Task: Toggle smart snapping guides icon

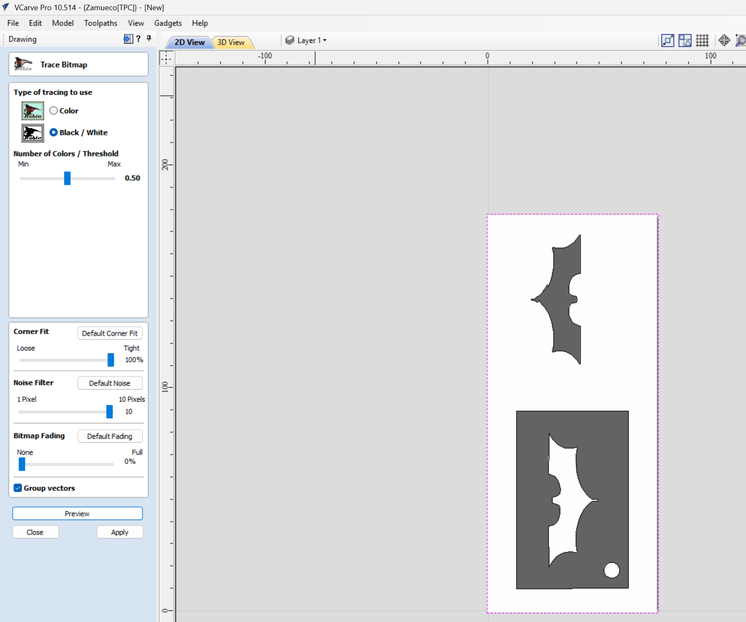Action: click(685, 41)
